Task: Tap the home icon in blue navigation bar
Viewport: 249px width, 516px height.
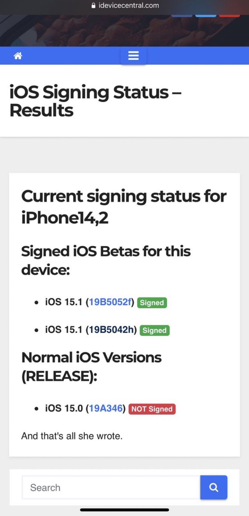Action: [x=18, y=56]
